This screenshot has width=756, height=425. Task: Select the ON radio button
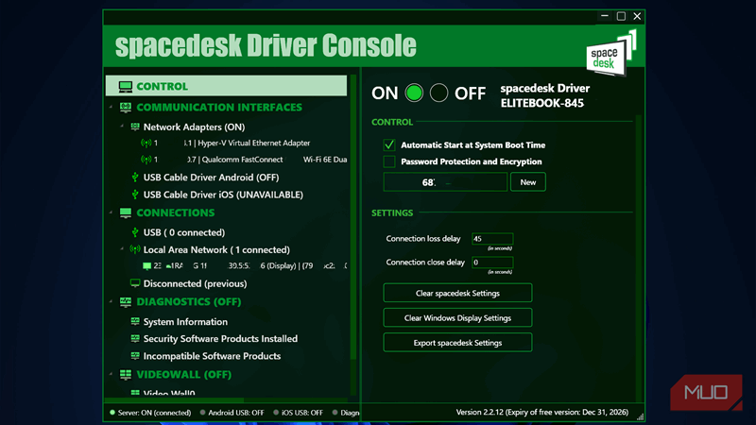pos(414,93)
